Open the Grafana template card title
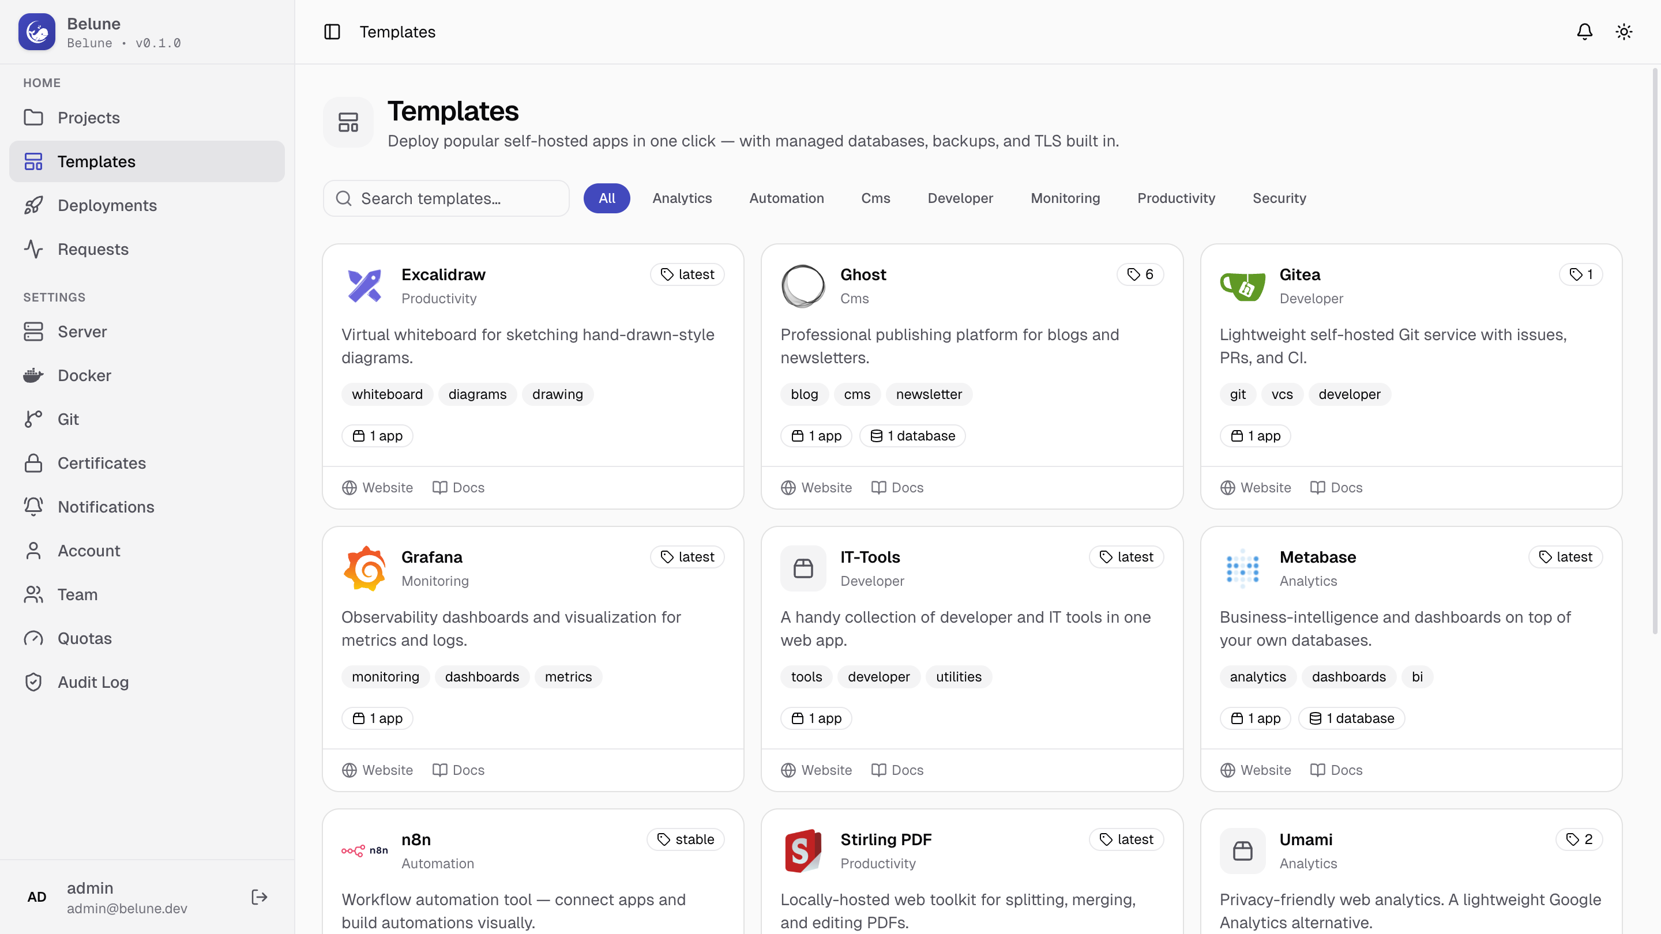This screenshot has height=934, width=1661. point(432,557)
